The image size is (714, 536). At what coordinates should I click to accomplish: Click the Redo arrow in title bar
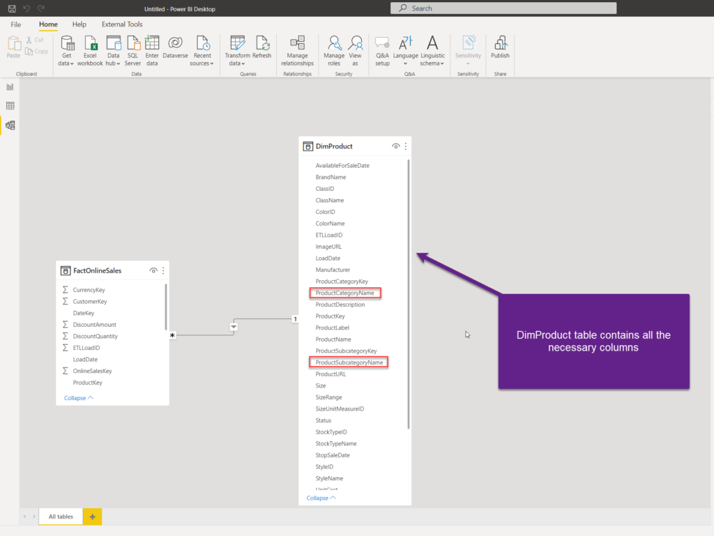pos(41,8)
